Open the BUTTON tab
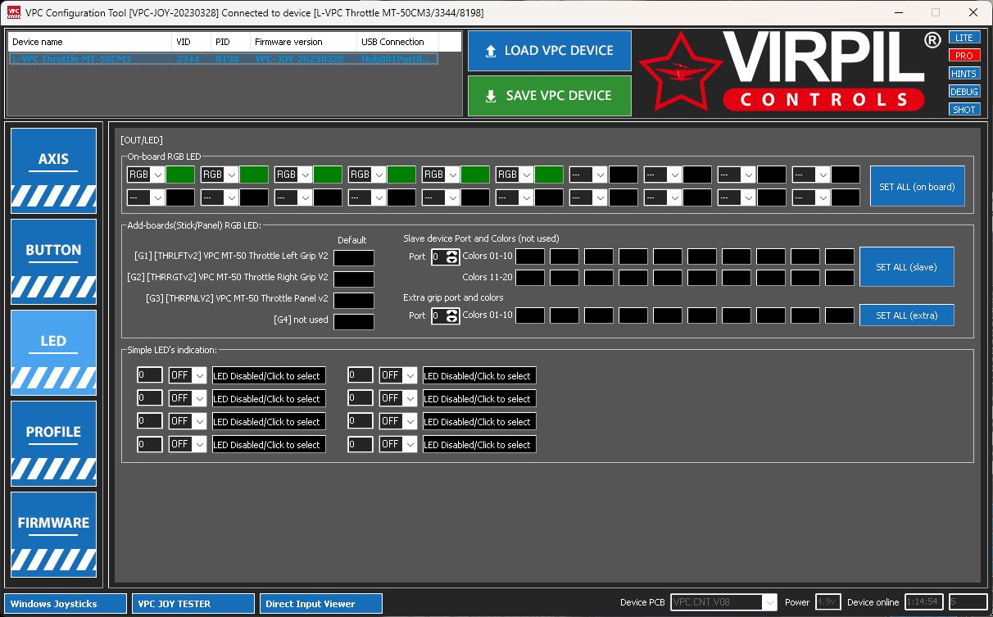 pos(54,260)
